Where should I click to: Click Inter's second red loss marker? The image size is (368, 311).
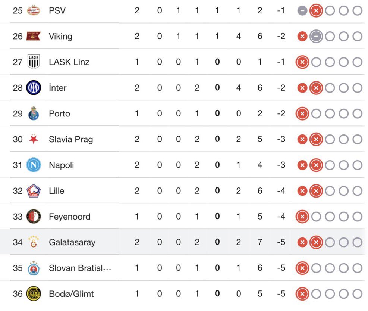coord(316,88)
